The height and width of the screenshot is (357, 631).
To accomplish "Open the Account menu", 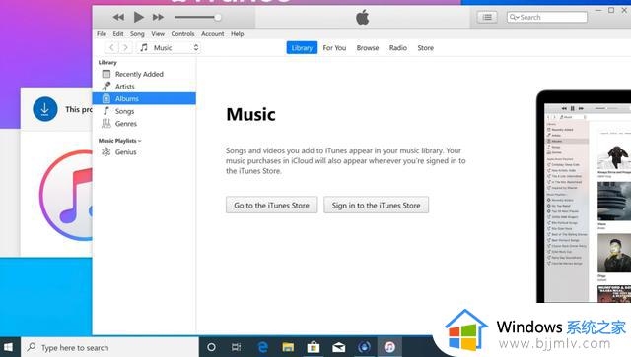I will click(x=213, y=34).
